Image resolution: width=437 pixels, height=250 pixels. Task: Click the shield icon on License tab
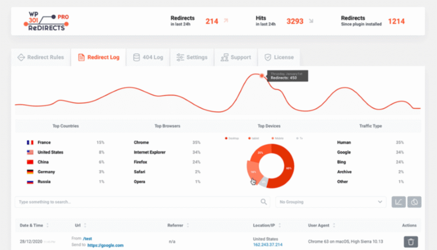tap(267, 58)
